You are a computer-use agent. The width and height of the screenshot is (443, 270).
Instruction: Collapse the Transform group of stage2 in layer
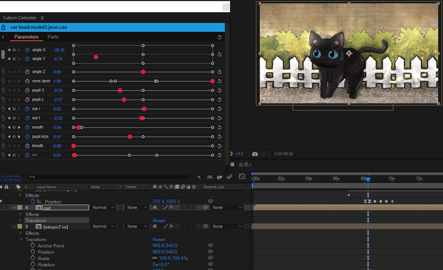[21, 239]
